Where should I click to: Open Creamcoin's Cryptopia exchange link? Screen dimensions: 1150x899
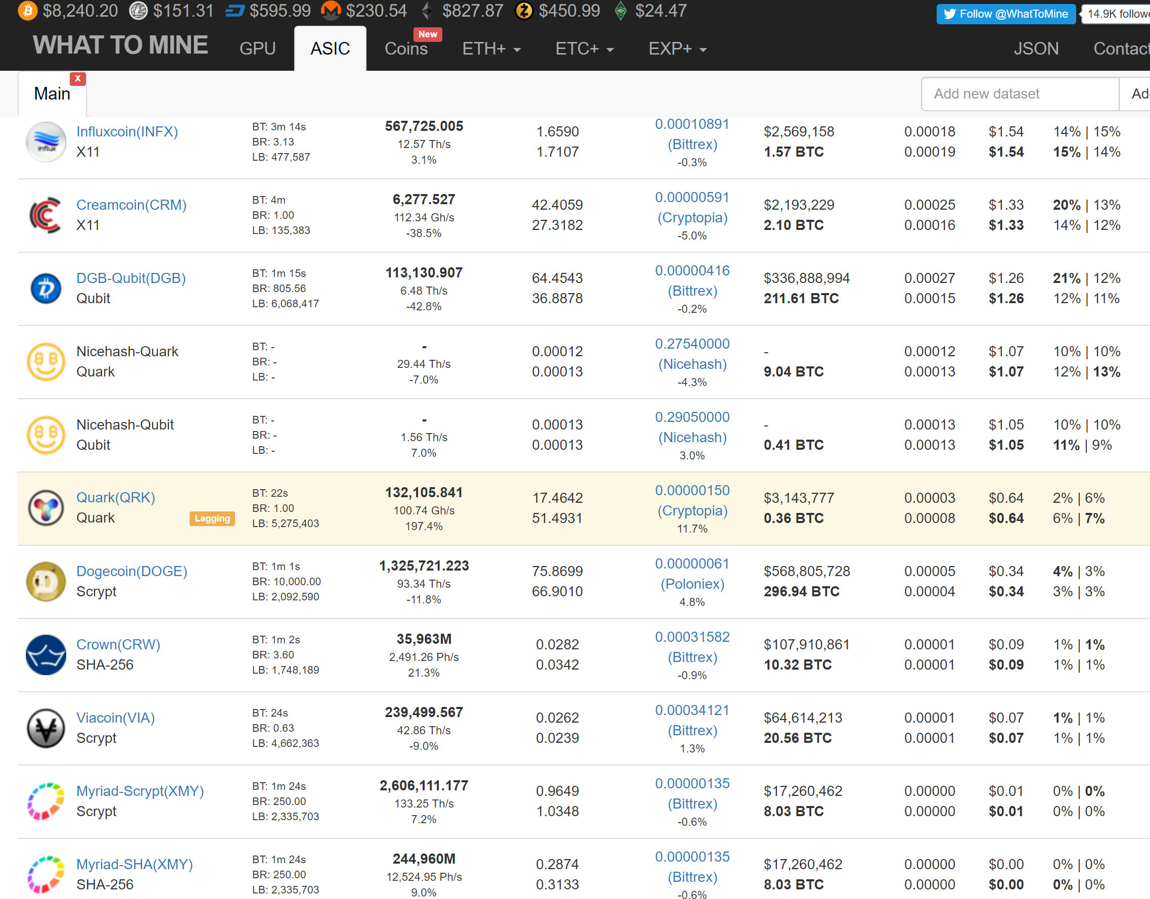coord(692,217)
